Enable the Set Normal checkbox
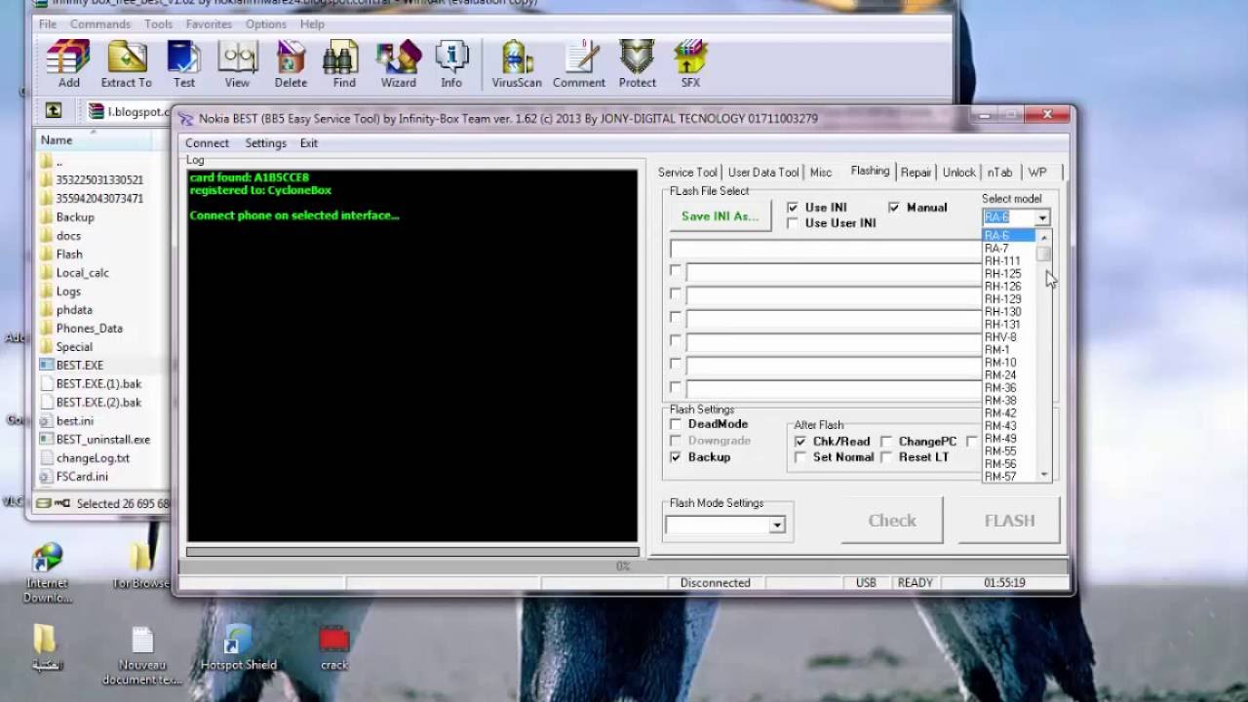 coord(800,457)
